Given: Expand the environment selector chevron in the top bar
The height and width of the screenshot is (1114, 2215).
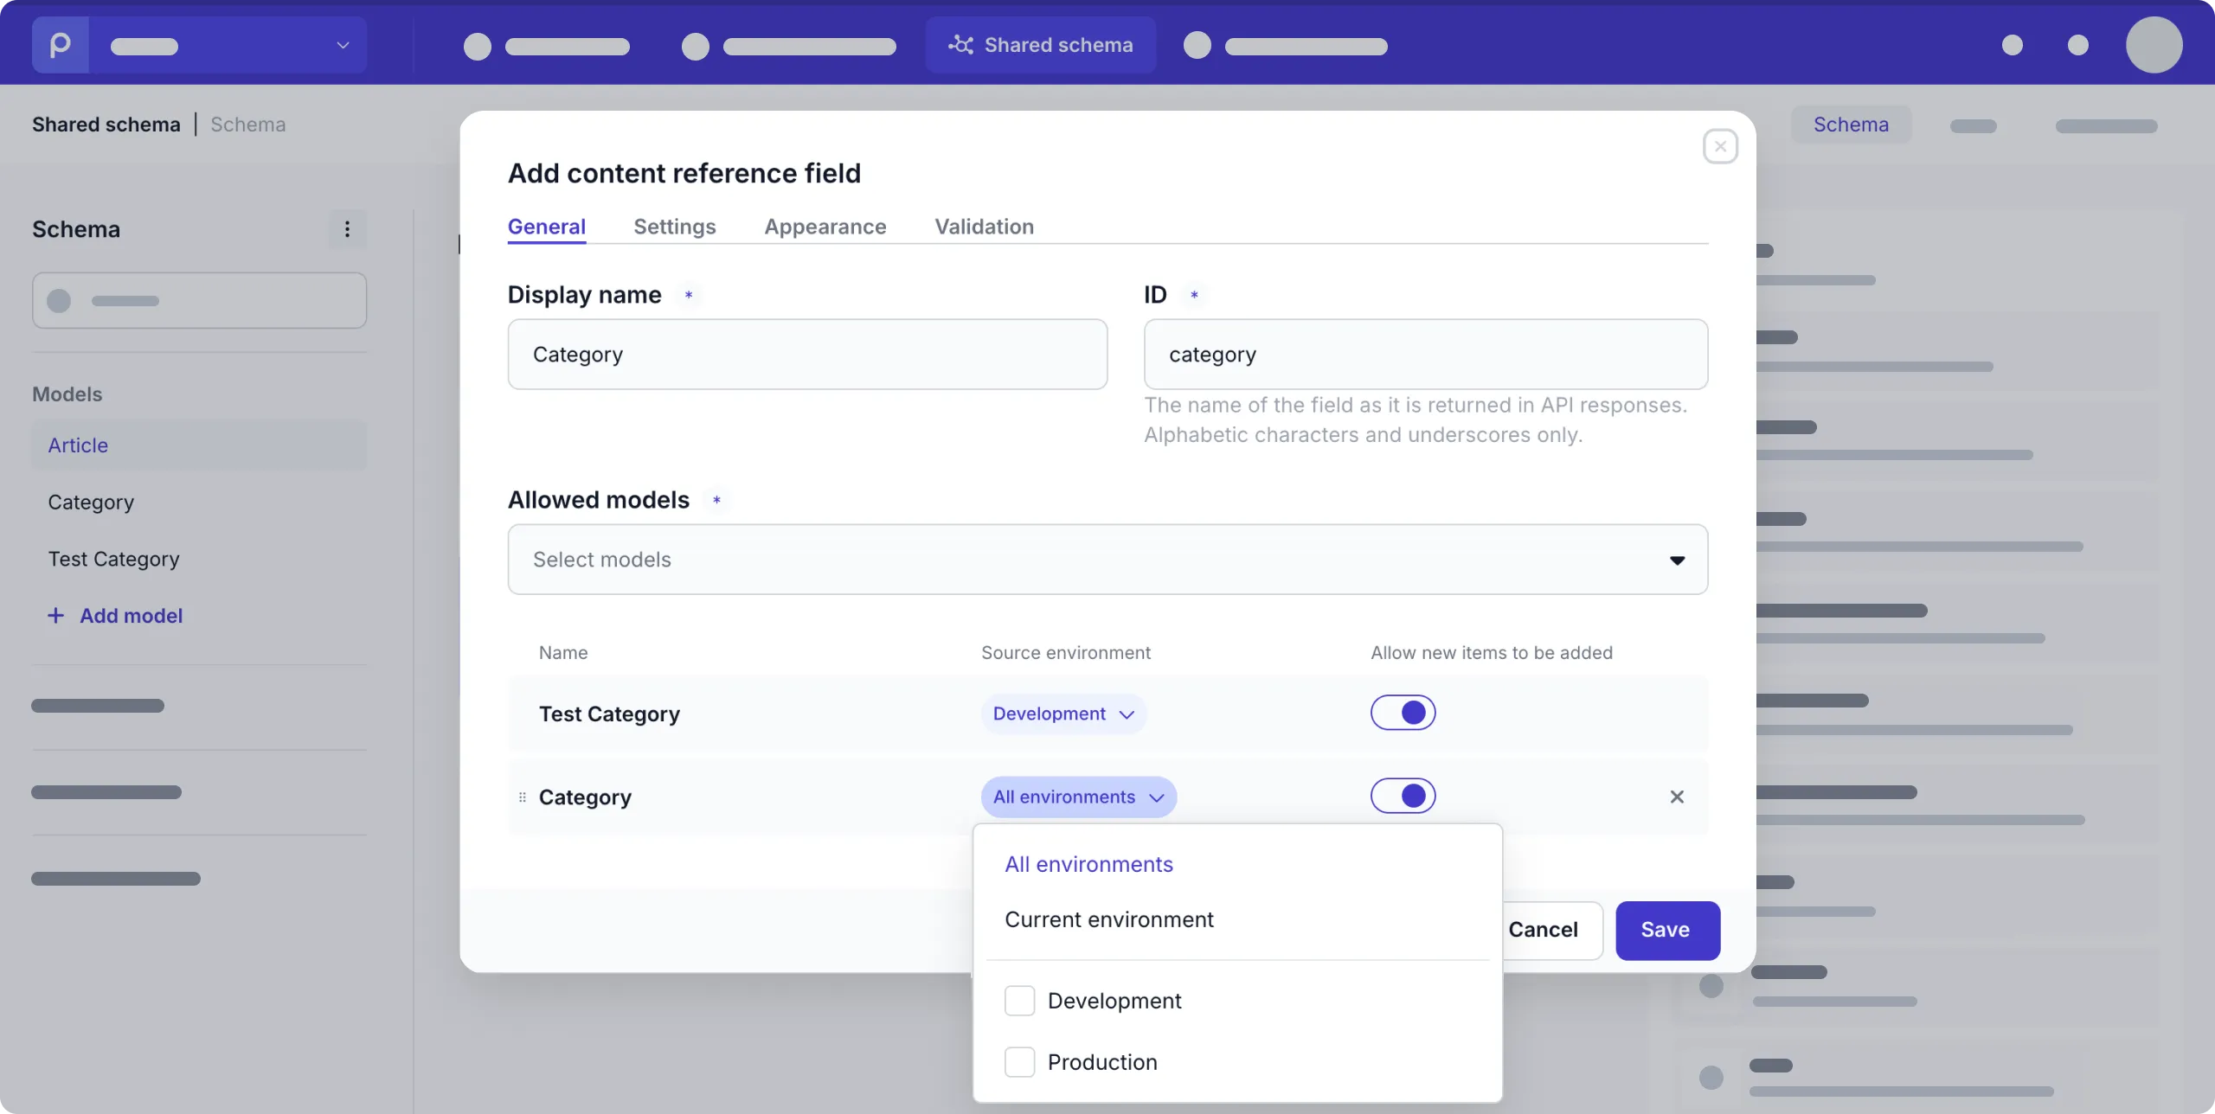Looking at the screenshot, I should tap(343, 45).
